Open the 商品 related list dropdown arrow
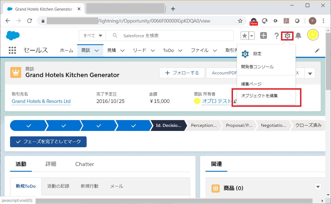The height and width of the screenshot is (204, 331). pyautogui.click(x=318, y=187)
